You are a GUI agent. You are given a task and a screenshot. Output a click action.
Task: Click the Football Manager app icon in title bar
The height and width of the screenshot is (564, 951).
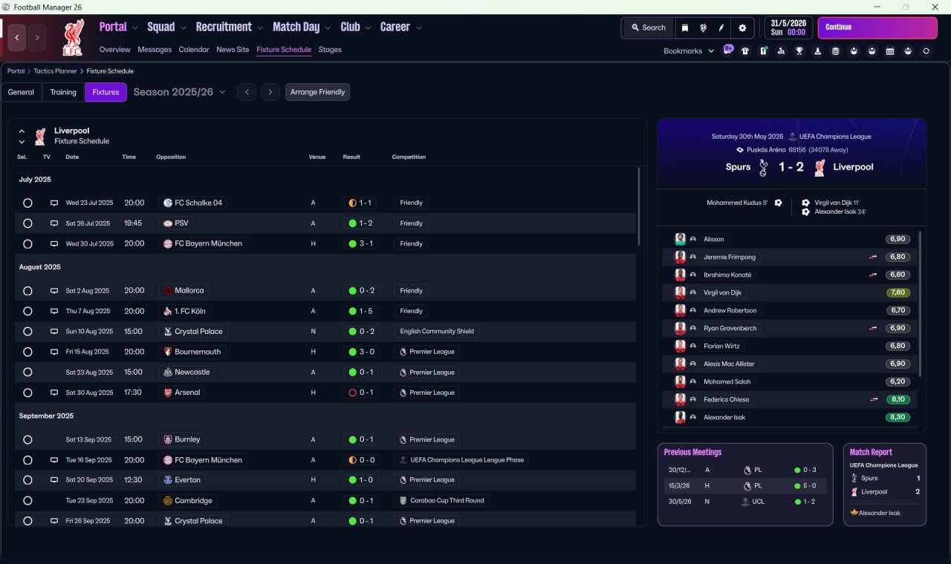7,7
